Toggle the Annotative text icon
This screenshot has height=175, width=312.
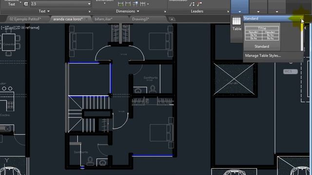pos(26,4)
